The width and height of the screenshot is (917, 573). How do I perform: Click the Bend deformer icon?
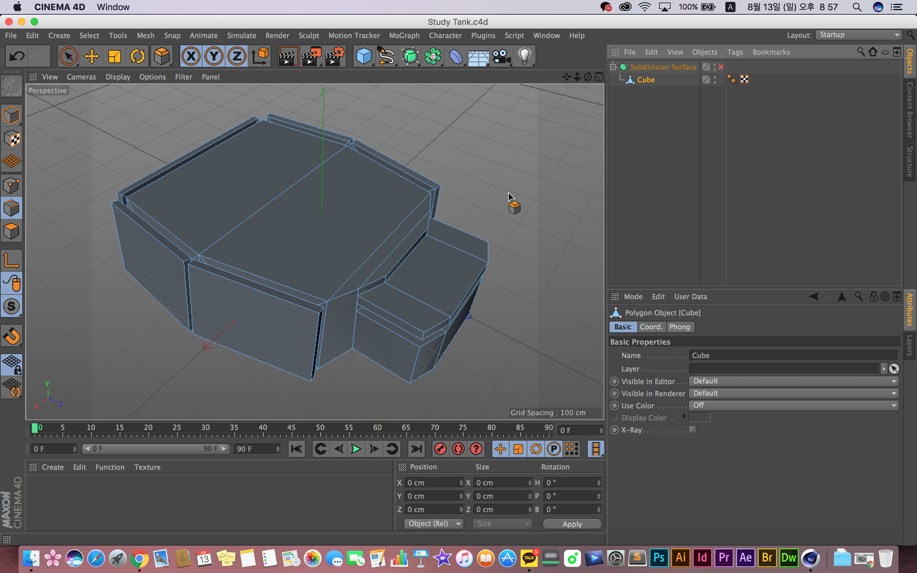click(x=456, y=56)
